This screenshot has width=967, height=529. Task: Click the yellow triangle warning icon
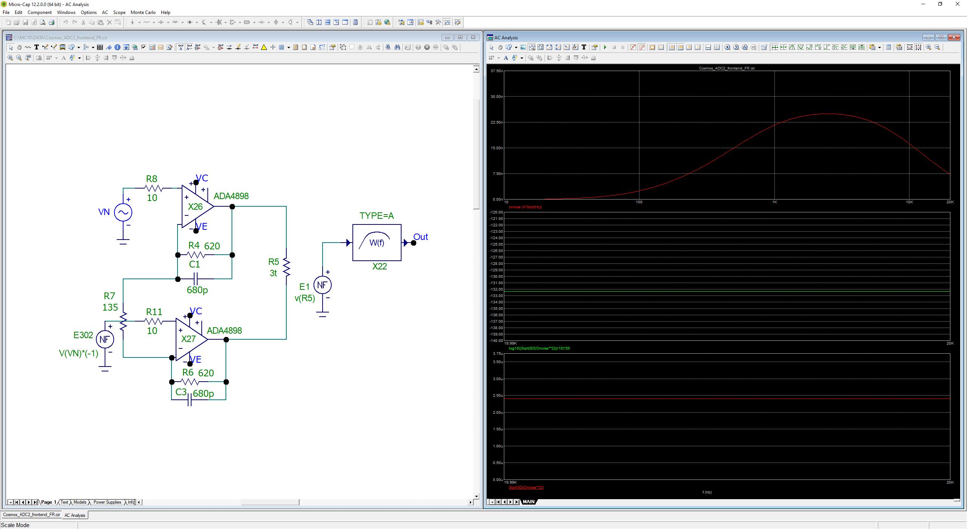tap(264, 47)
